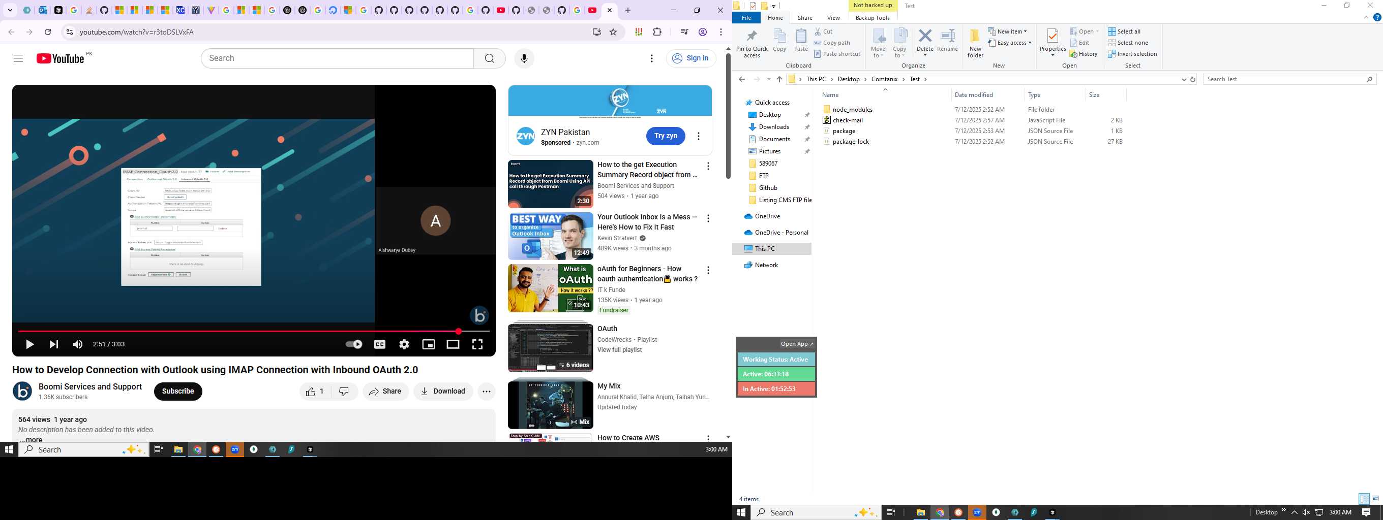Select the check-mail JavaScript file
Screen dimensions: 1383x520
coord(848,120)
